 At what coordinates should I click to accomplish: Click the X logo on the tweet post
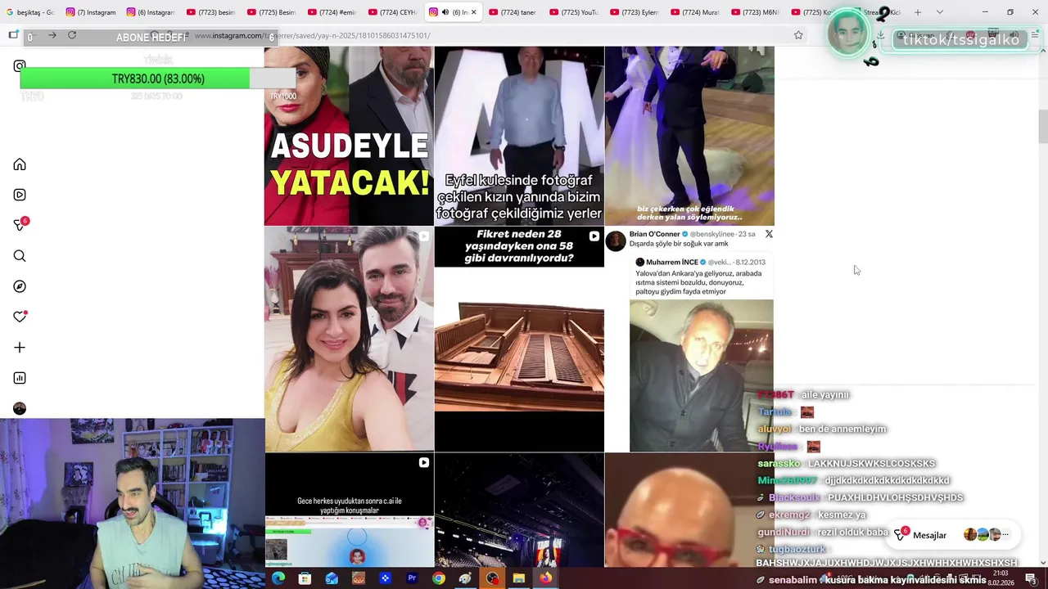[x=768, y=234]
